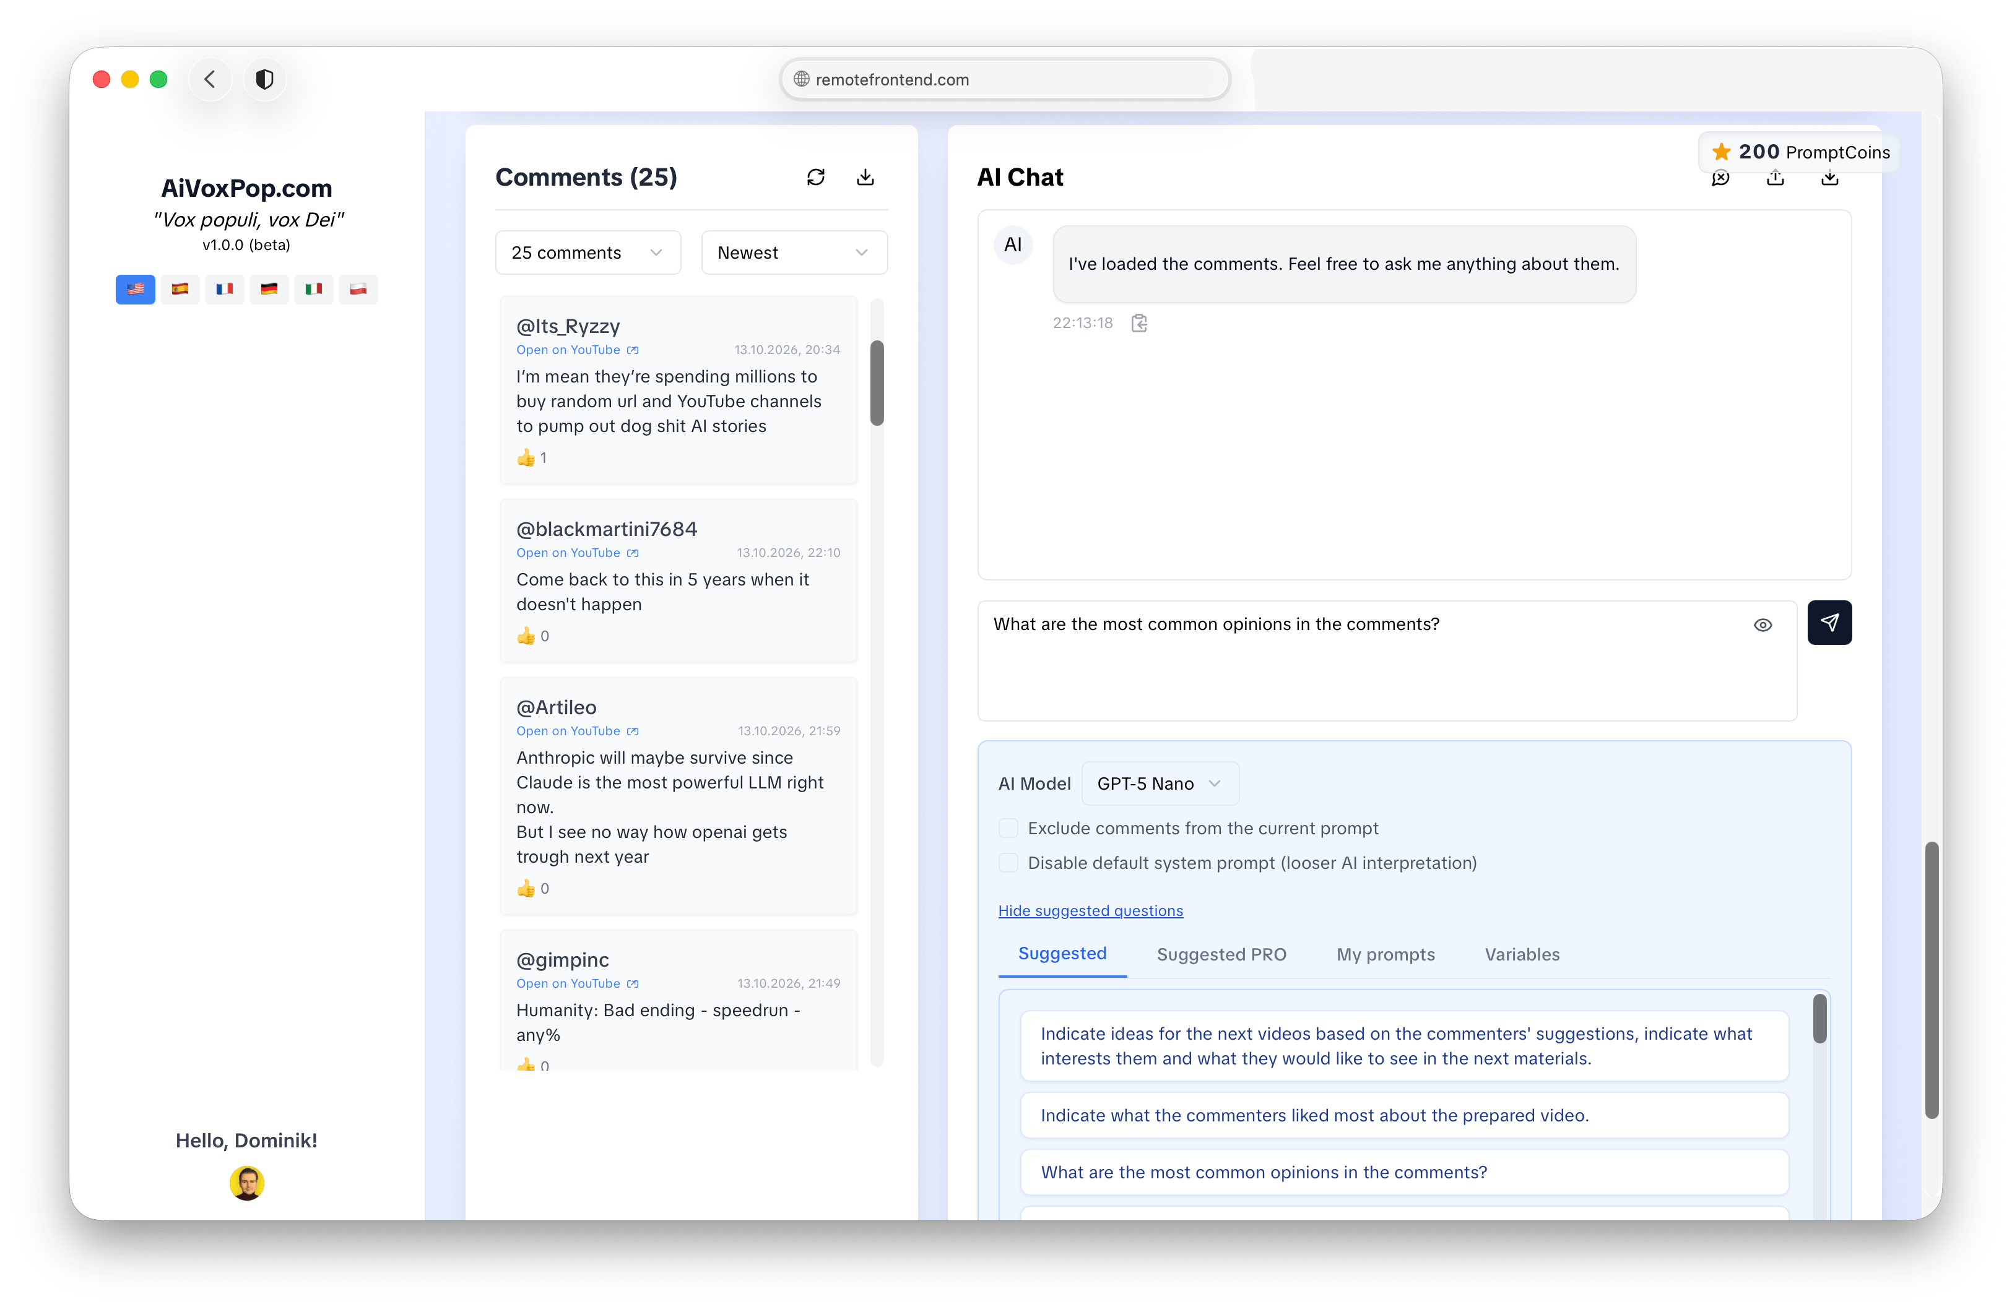Viewport: 2012px width, 1312px height.
Task: Switch language to US English flag
Action: pyautogui.click(x=135, y=289)
